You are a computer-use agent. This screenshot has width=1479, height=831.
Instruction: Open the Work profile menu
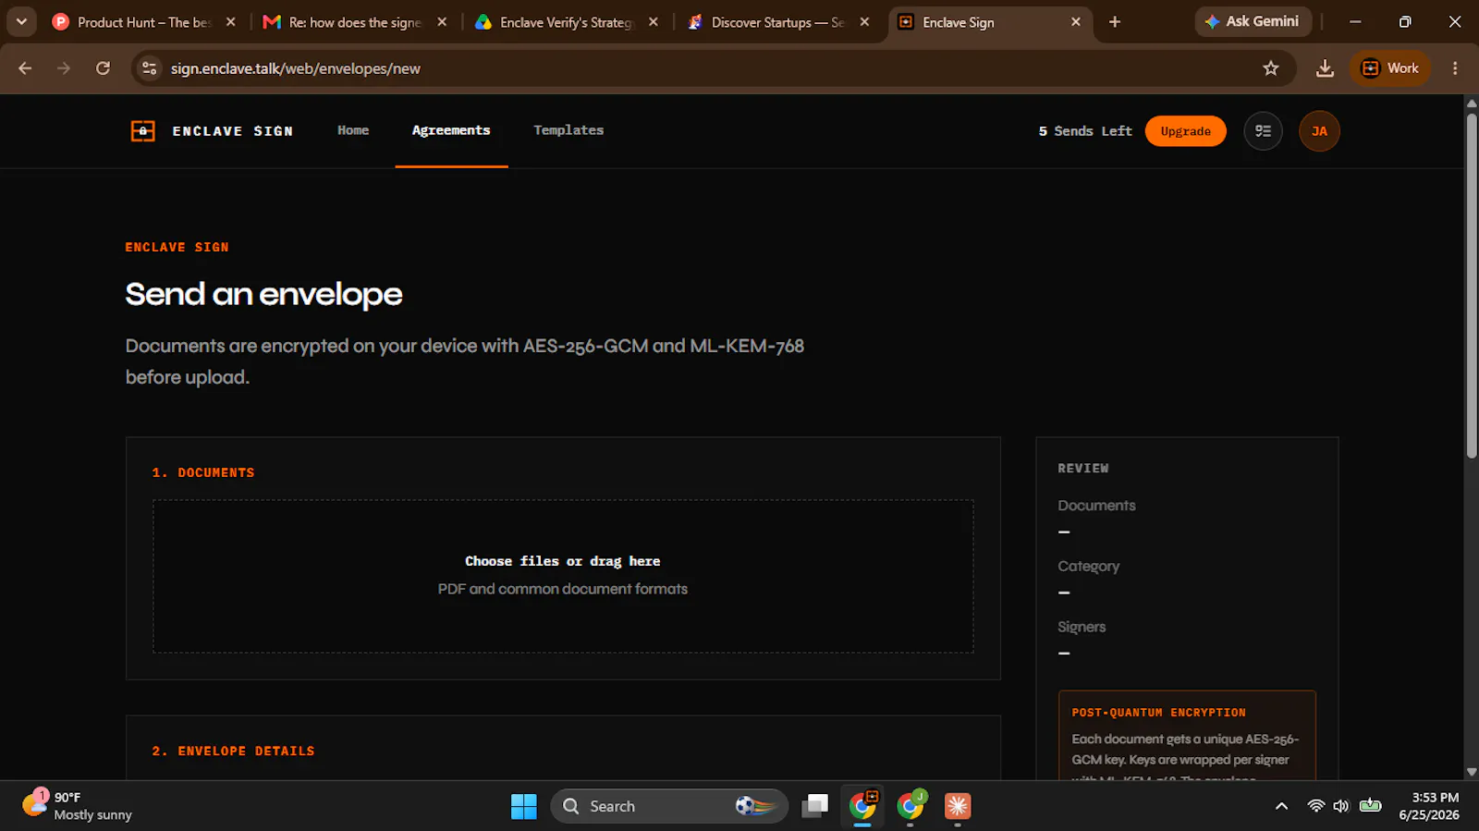point(1390,68)
